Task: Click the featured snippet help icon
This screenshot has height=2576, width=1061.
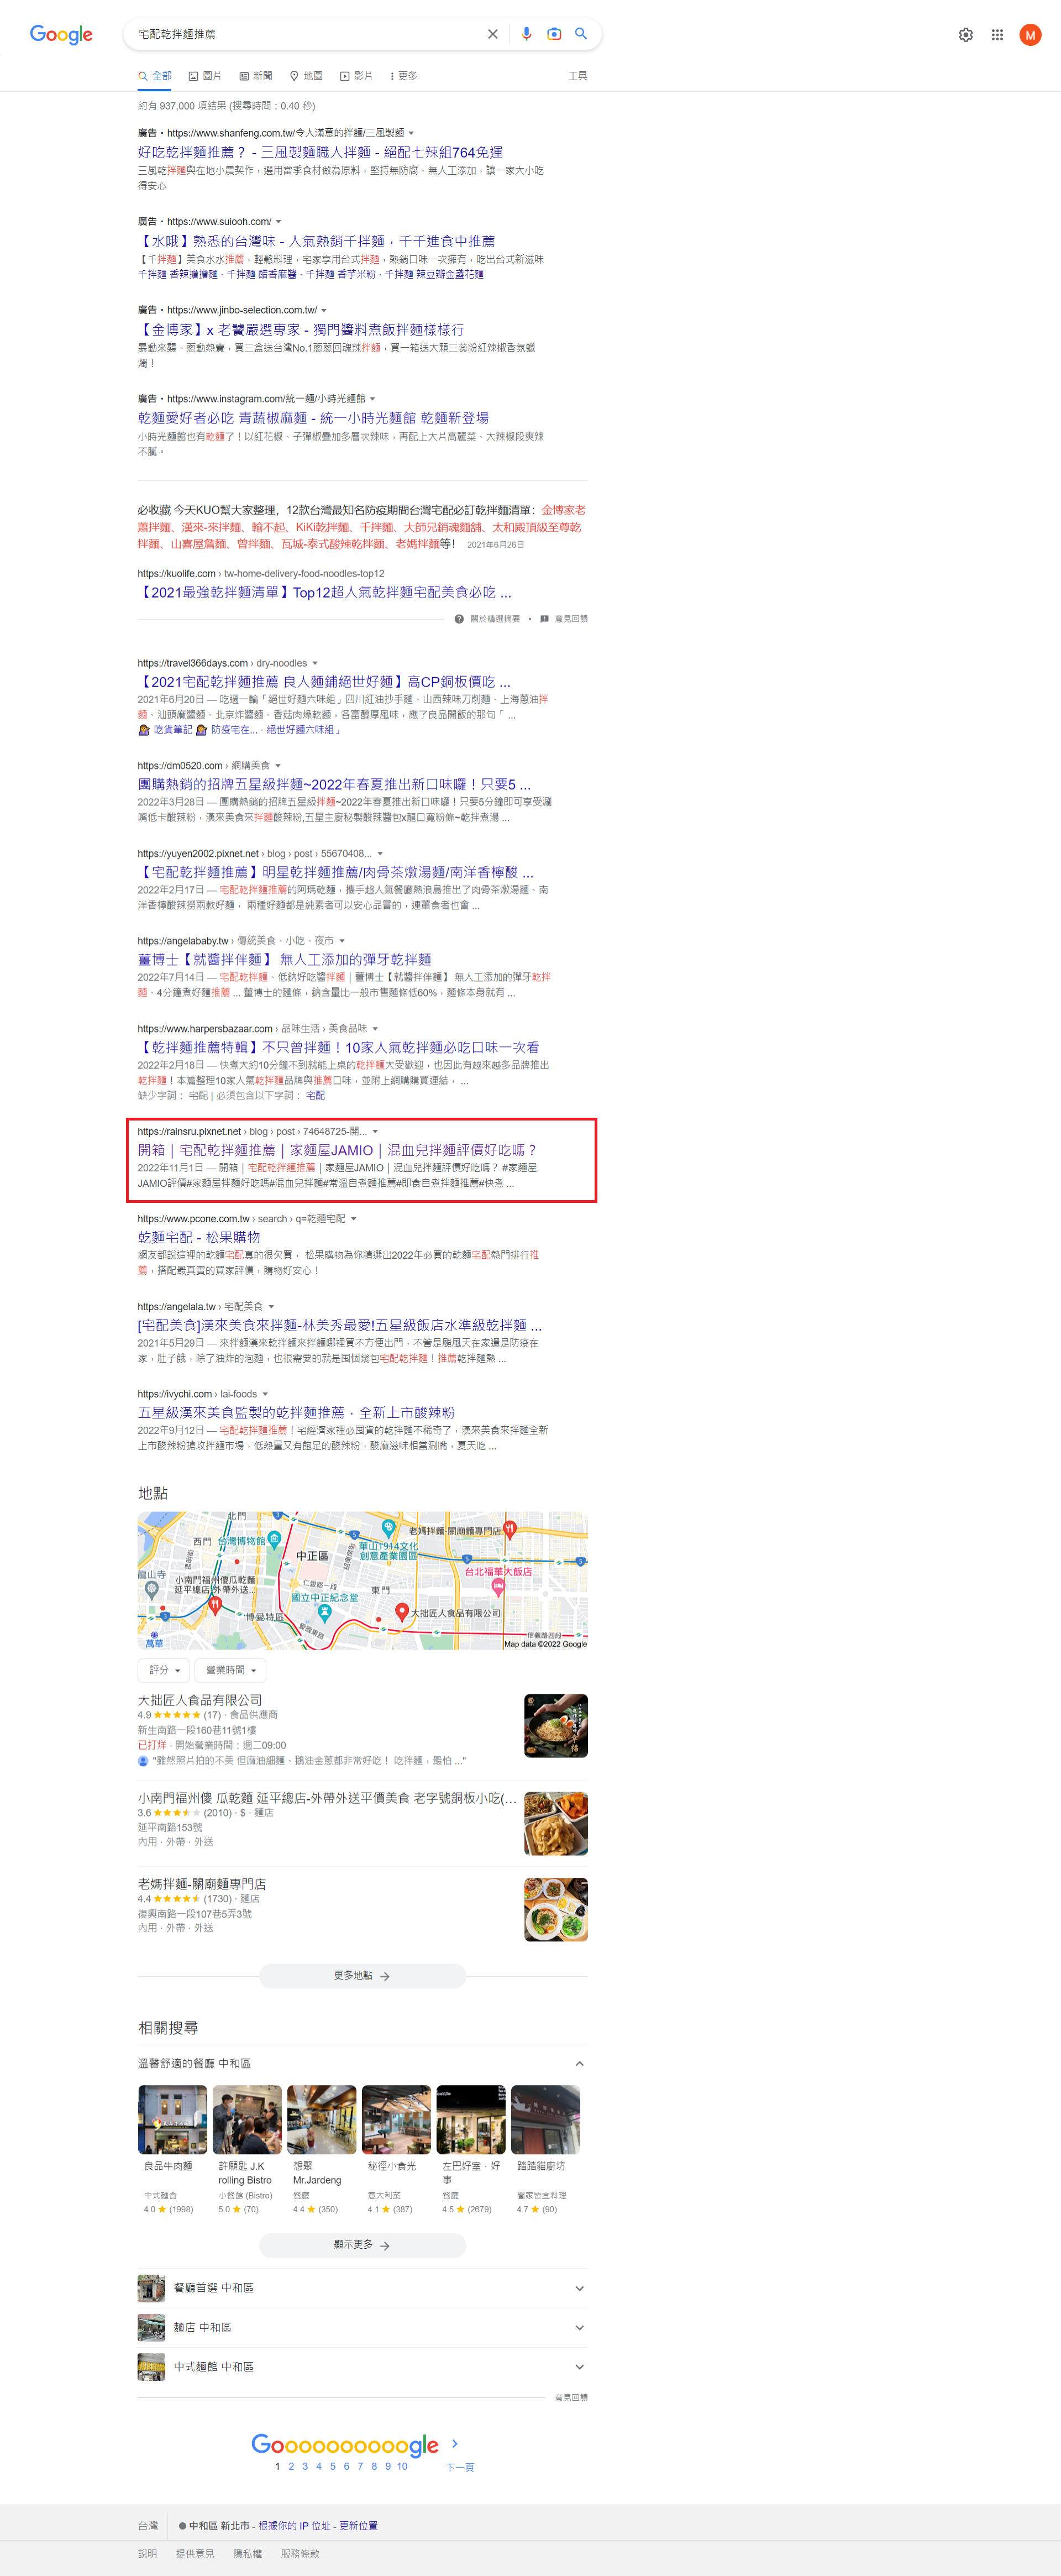Action: (x=459, y=619)
